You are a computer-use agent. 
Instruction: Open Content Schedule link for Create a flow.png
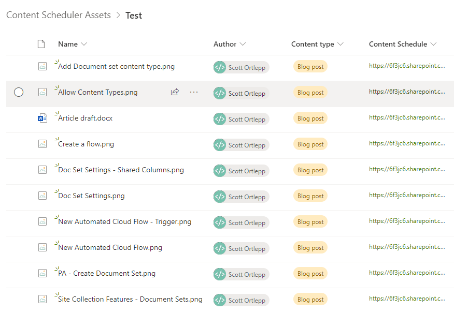click(x=407, y=143)
